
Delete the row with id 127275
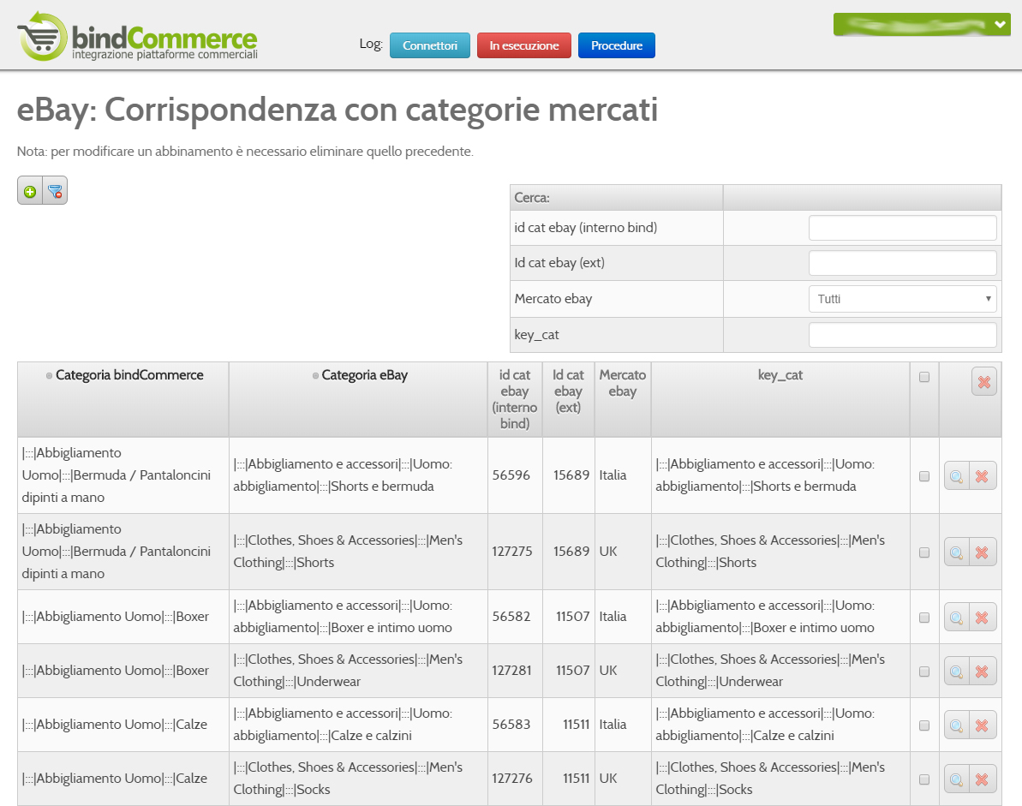[982, 552]
